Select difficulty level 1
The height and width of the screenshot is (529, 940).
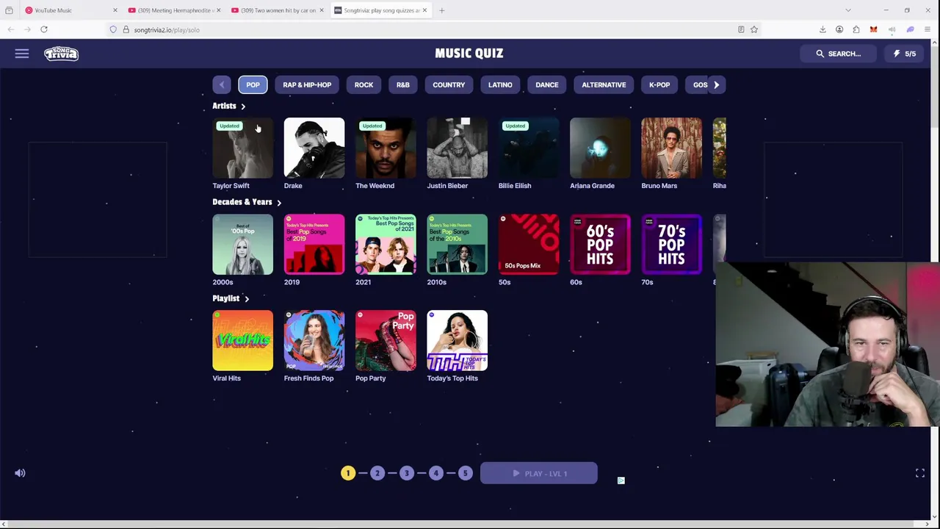point(348,473)
